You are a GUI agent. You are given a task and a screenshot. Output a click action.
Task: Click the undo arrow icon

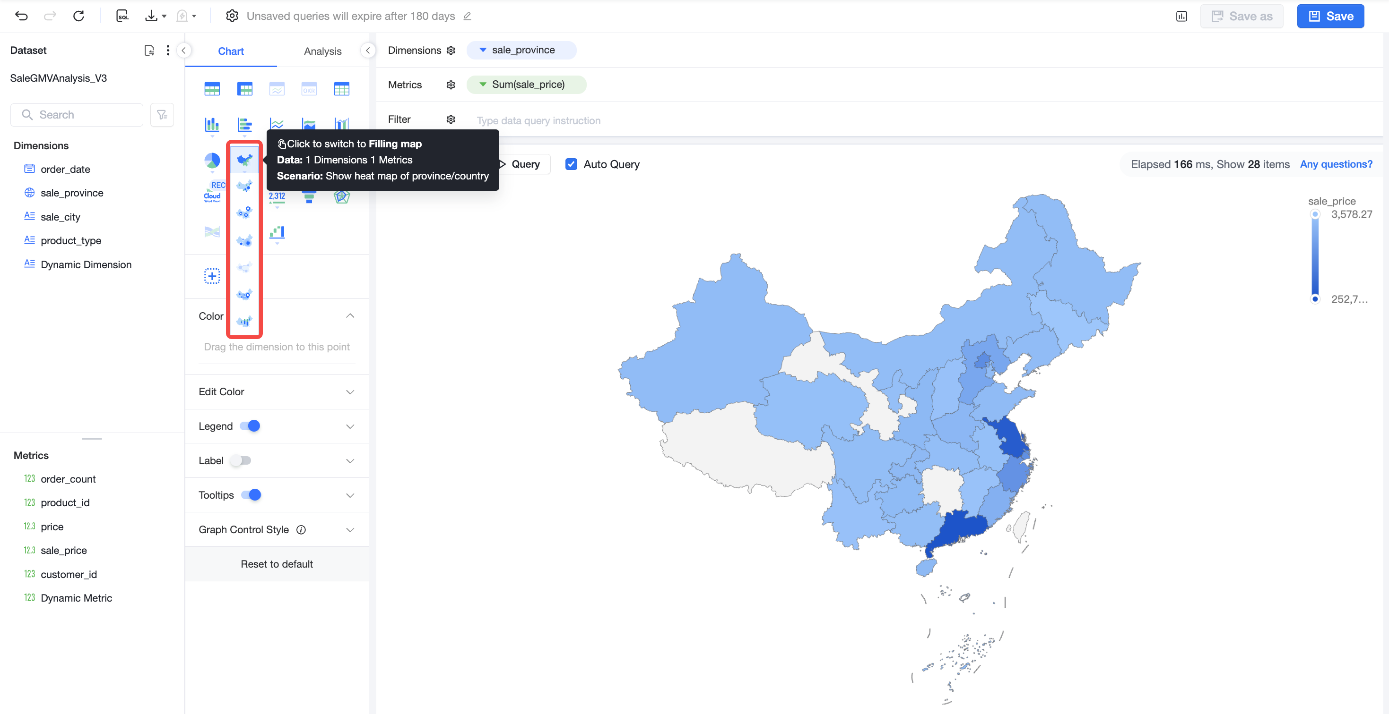pyautogui.click(x=22, y=16)
